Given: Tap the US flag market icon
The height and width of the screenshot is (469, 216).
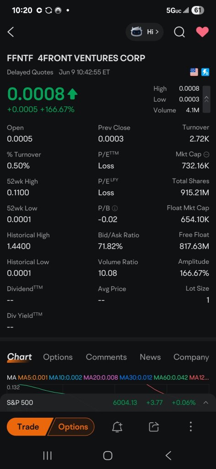Looking at the screenshot, I should [194, 72].
